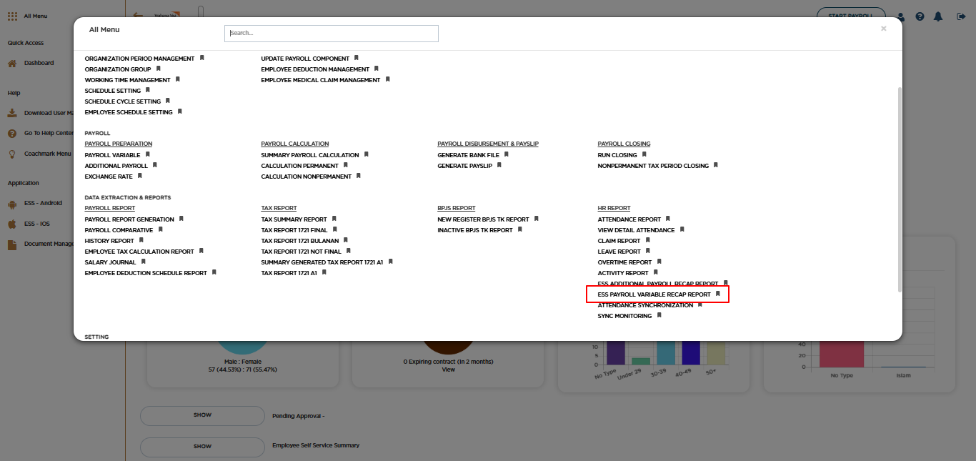
Task: Bookmark the Exchange Rate entry
Action: 140,176
